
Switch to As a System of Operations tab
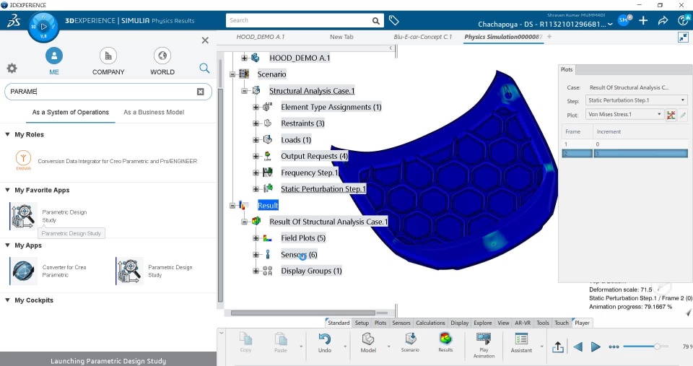70,113
